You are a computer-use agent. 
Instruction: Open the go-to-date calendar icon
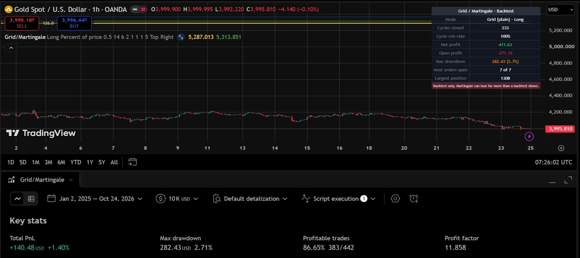click(132, 162)
